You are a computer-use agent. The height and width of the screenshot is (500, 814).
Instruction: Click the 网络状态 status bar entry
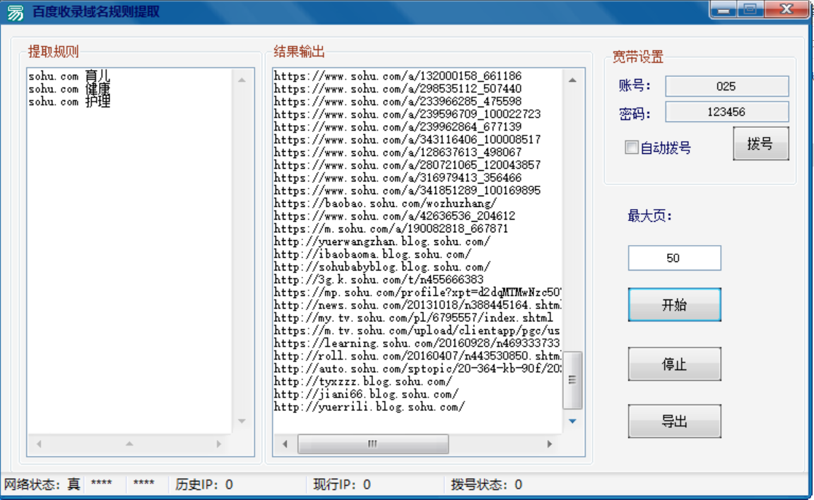42,484
